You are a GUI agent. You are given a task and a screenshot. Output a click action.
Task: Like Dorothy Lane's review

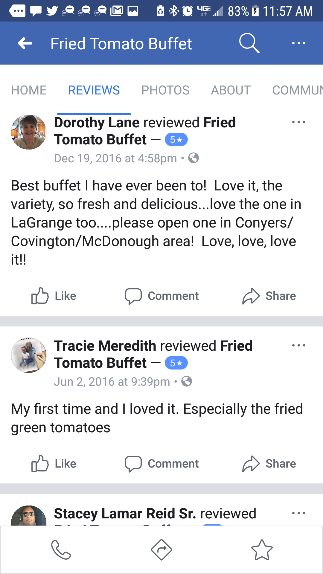pyautogui.click(x=54, y=296)
